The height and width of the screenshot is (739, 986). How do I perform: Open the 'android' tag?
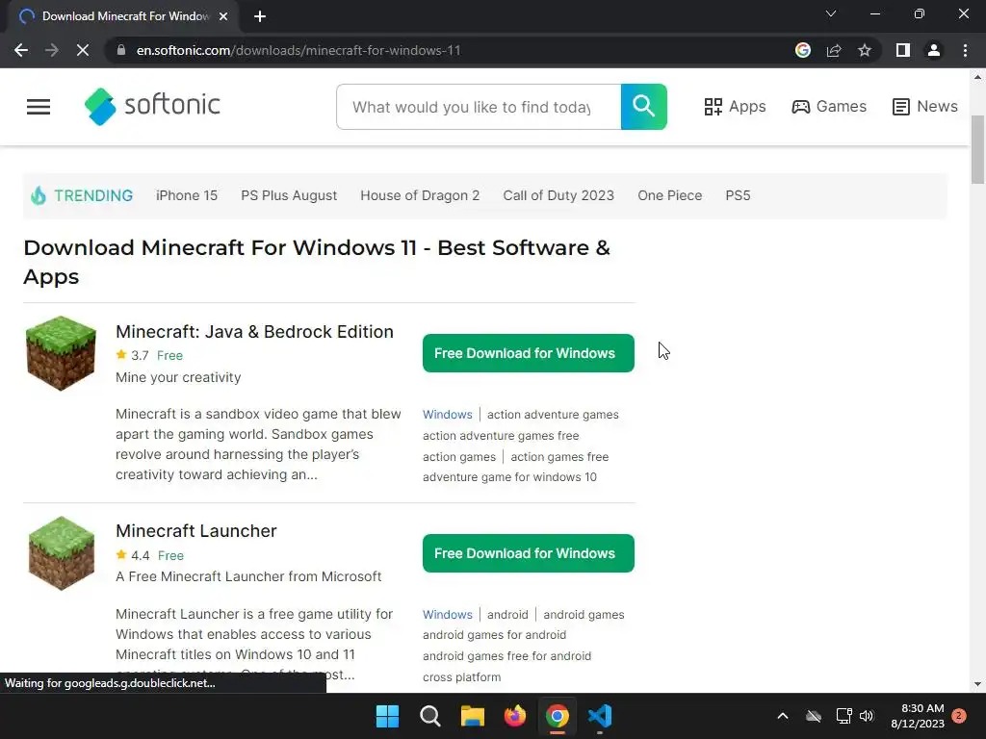tap(507, 615)
